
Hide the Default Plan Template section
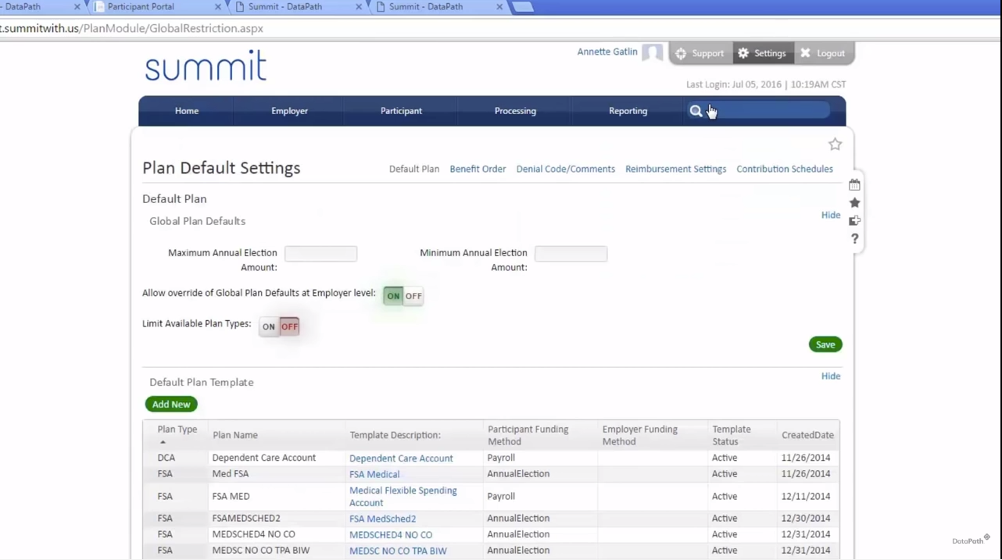[831, 376]
